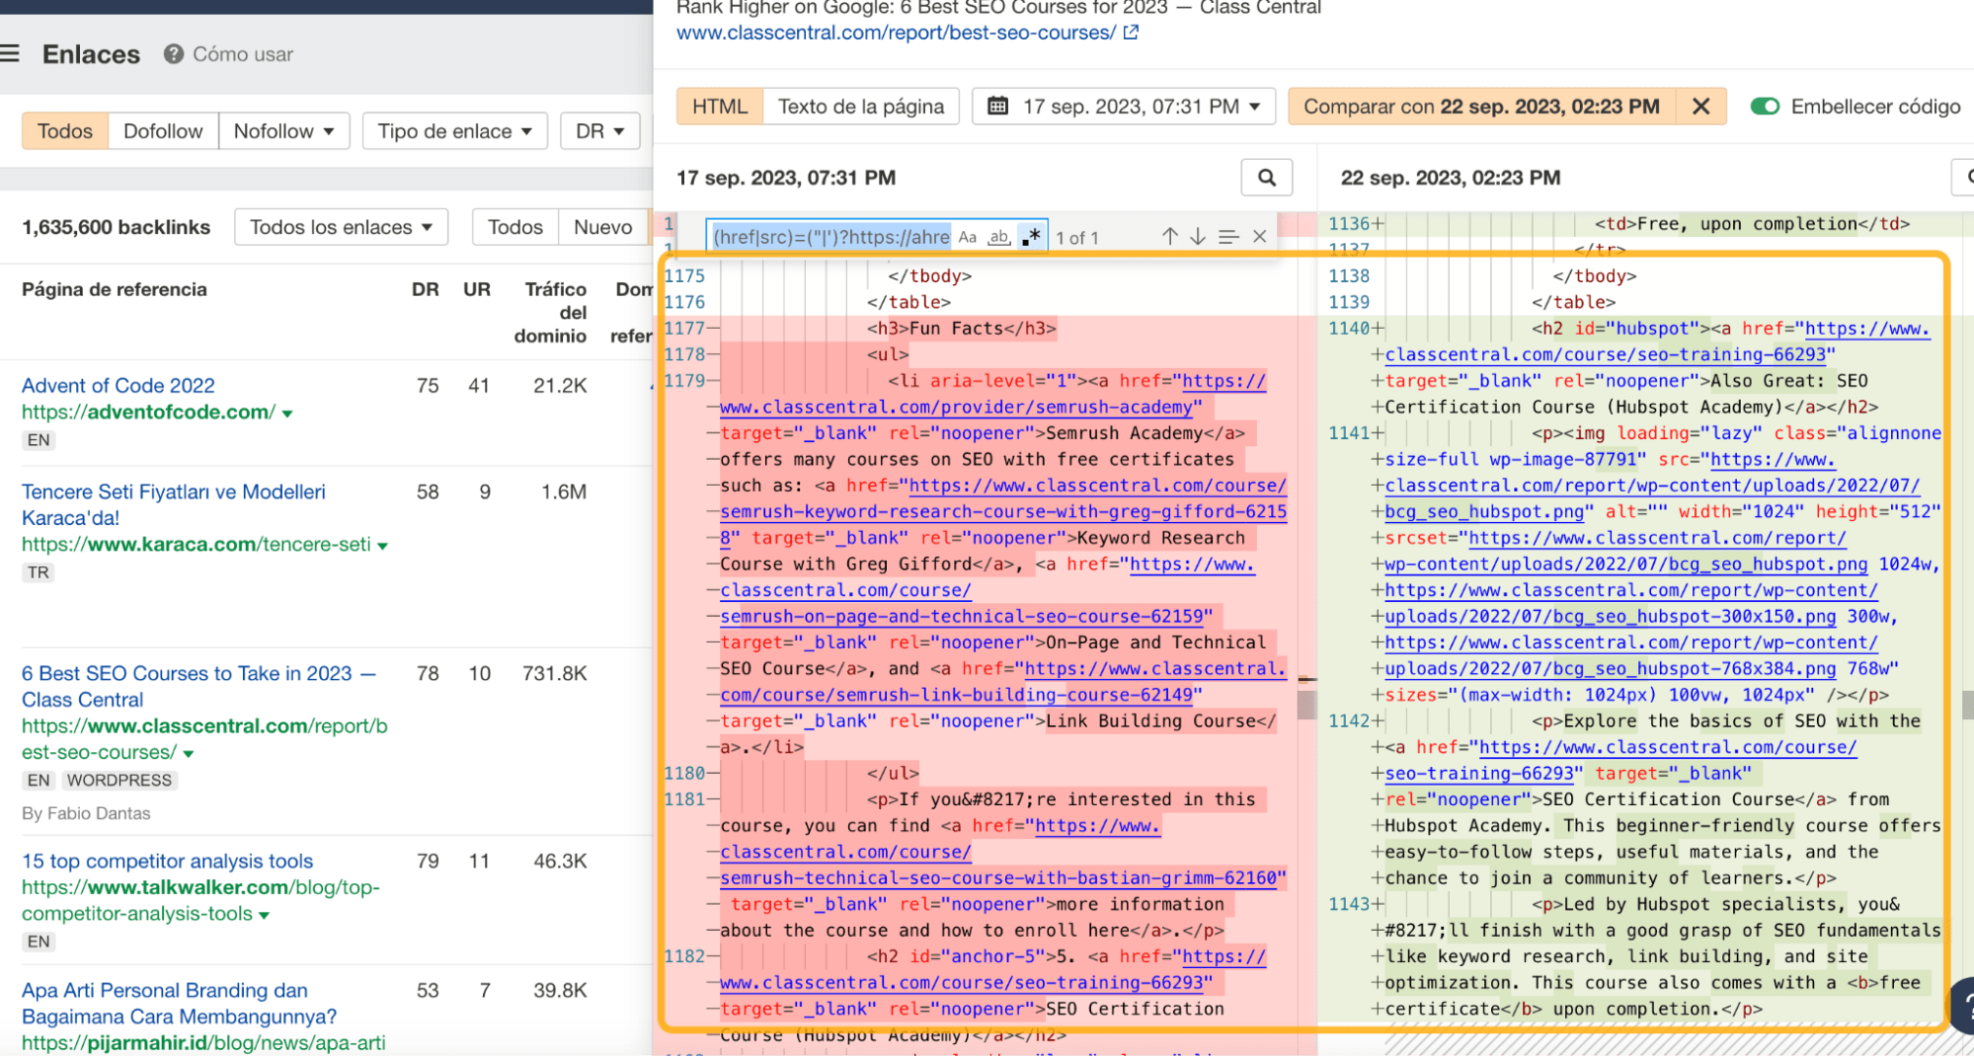Toggle whole word match option
Image resolution: width=1974 pixels, height=1056 pixels.
(999, 237)
